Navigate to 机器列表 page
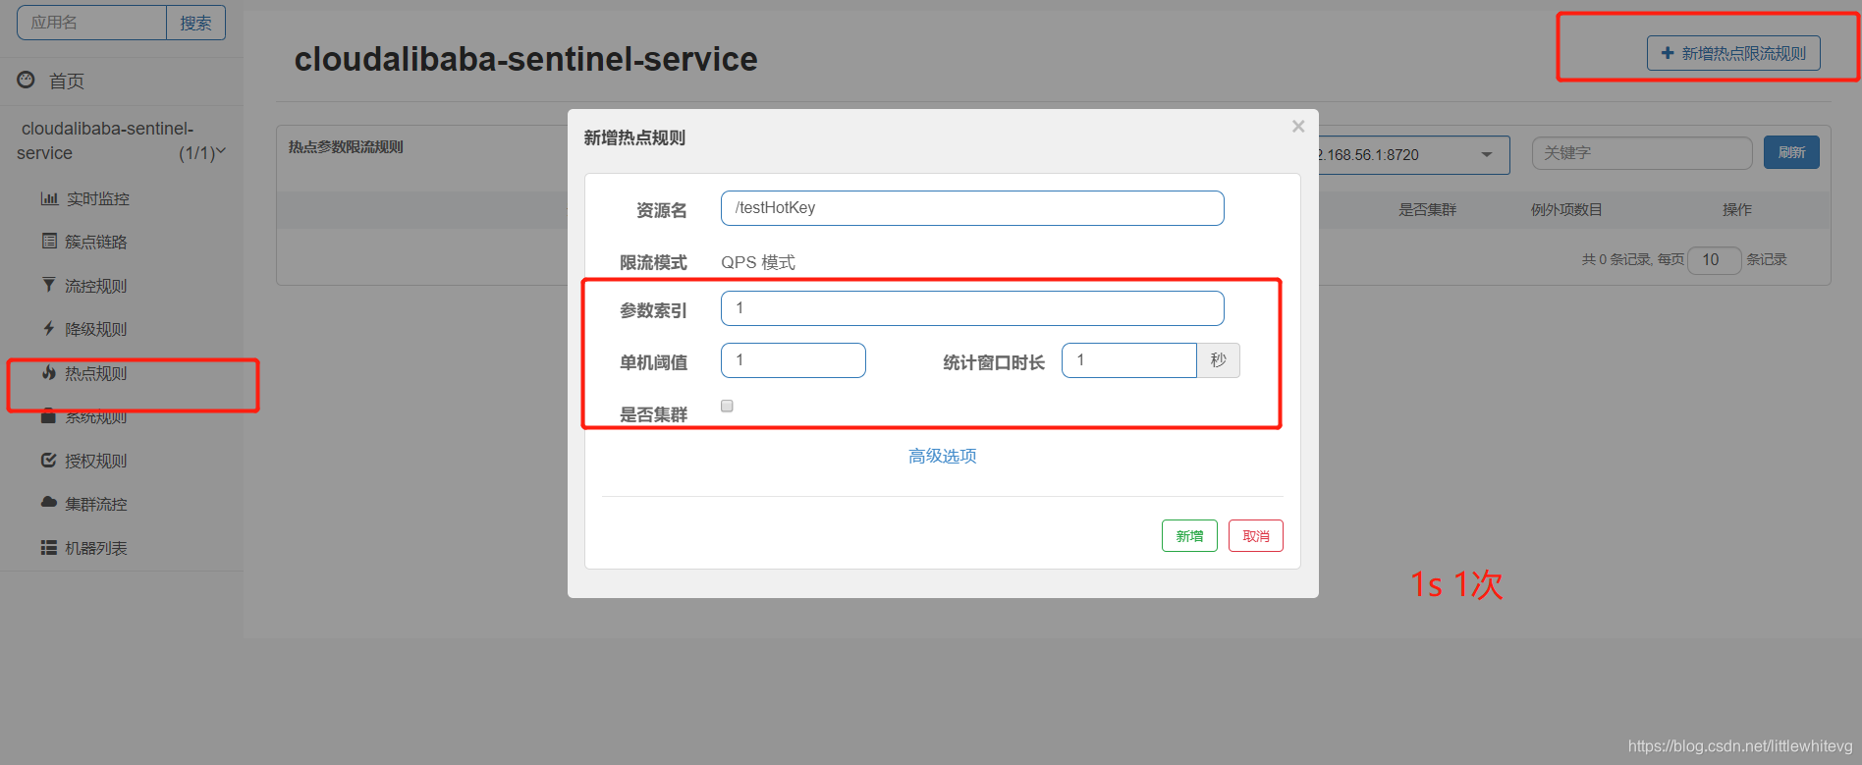Viewport: 1862px width, 765px height. coord(96,549)
